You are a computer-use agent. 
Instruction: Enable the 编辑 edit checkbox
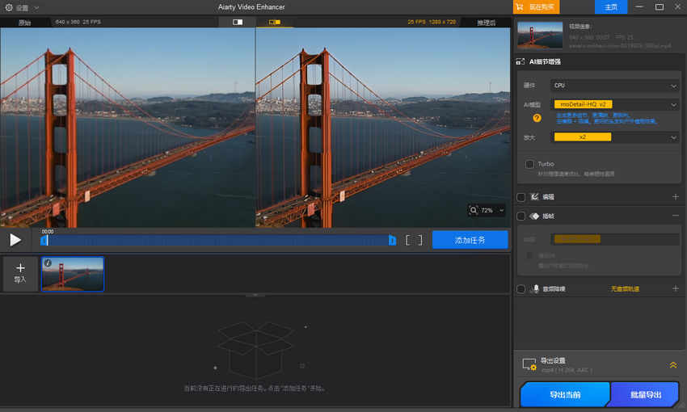click(521, 197)
